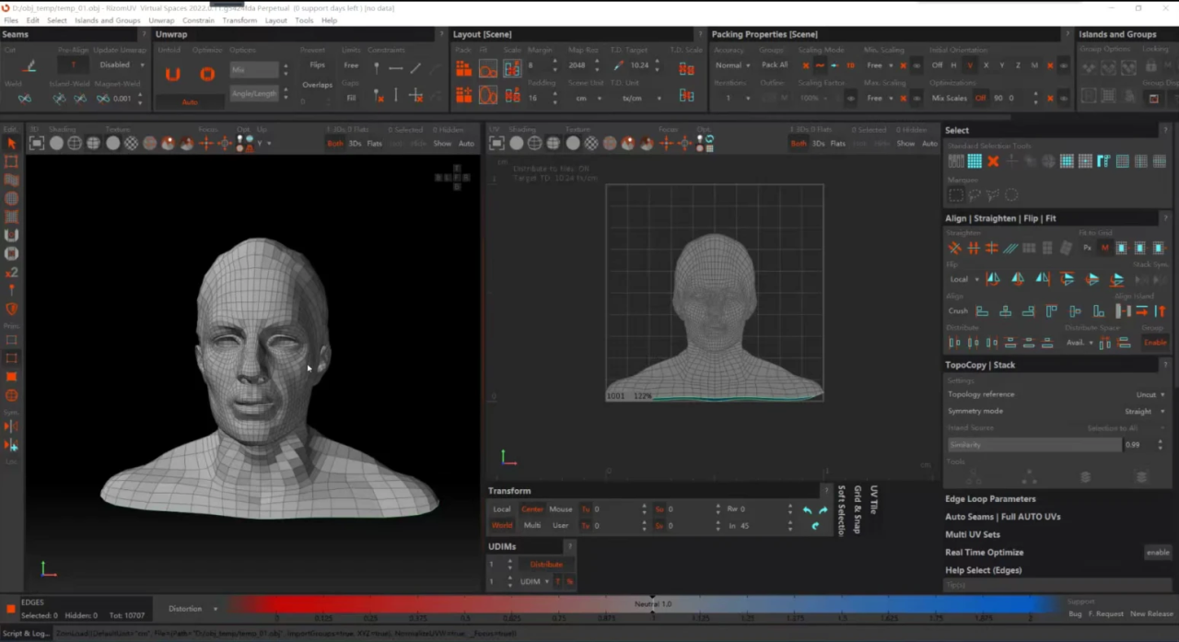The width and height of the screenshot is (1179, 642).
Task: Click the top Pack icon in Layout panel
Action: 463,69
